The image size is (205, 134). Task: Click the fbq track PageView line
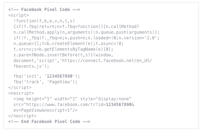[45, 82]
